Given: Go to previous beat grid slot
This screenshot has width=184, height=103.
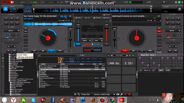Looking at the screenshot, I should [x=141, y=70].
